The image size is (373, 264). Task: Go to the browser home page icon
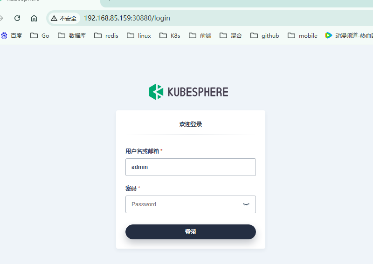(34, 18)
